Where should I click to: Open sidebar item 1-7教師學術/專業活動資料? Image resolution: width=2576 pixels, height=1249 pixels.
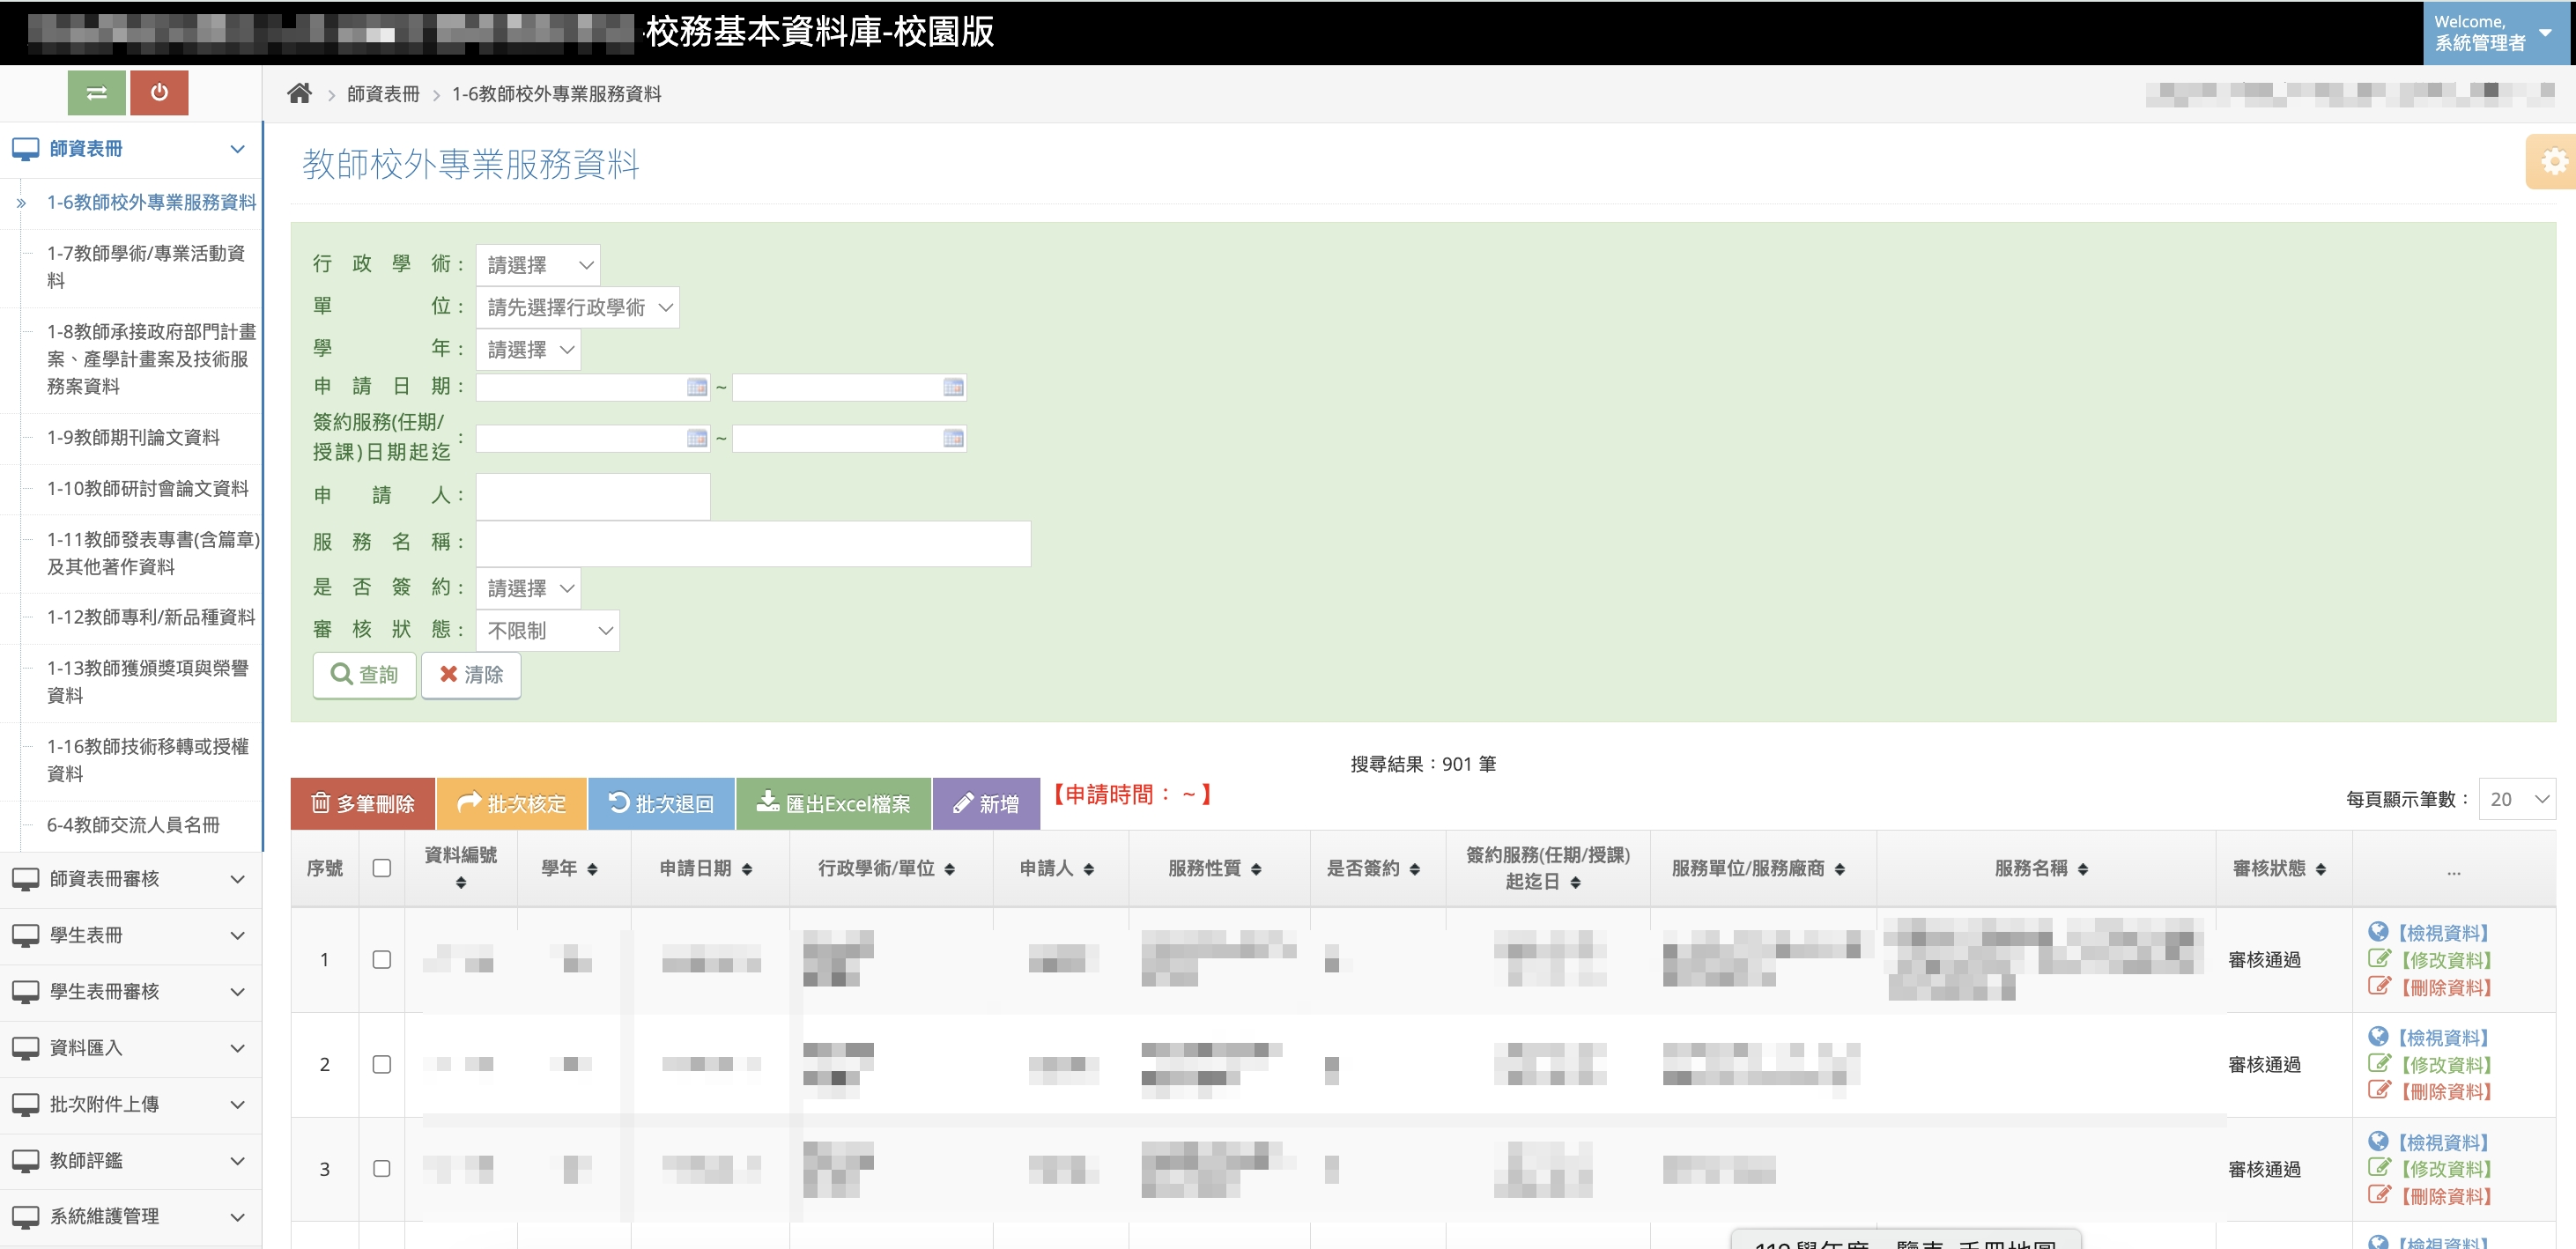(146, 268)
